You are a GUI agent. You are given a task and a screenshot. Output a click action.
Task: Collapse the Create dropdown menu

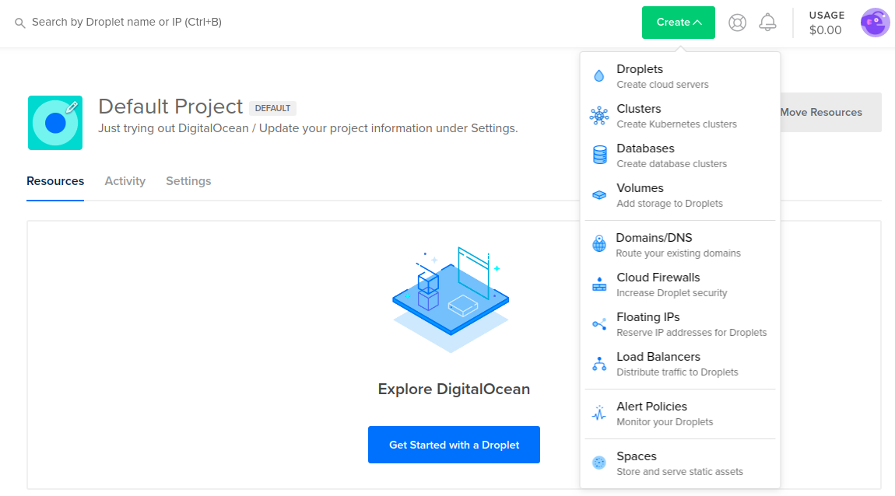pos(678,23)
